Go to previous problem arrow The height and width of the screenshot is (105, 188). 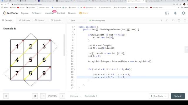(x=43, y=96)
